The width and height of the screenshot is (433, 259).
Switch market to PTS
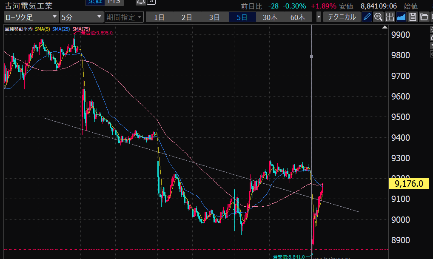tap(114, 2)
